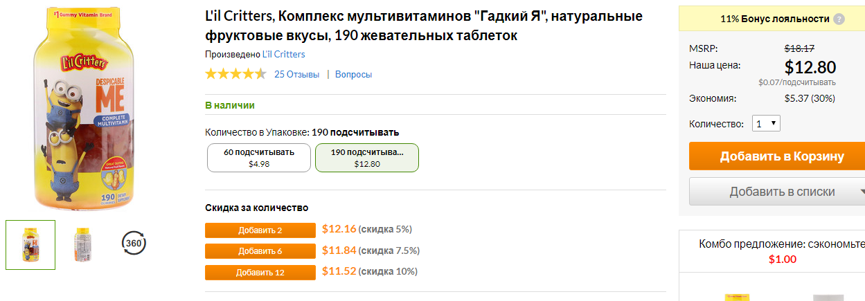
Task: Click Добавить в Корзину button
Action: coord(777,156)
